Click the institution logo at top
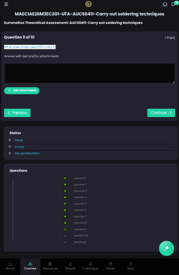The image size is (179, 275). 88,4
